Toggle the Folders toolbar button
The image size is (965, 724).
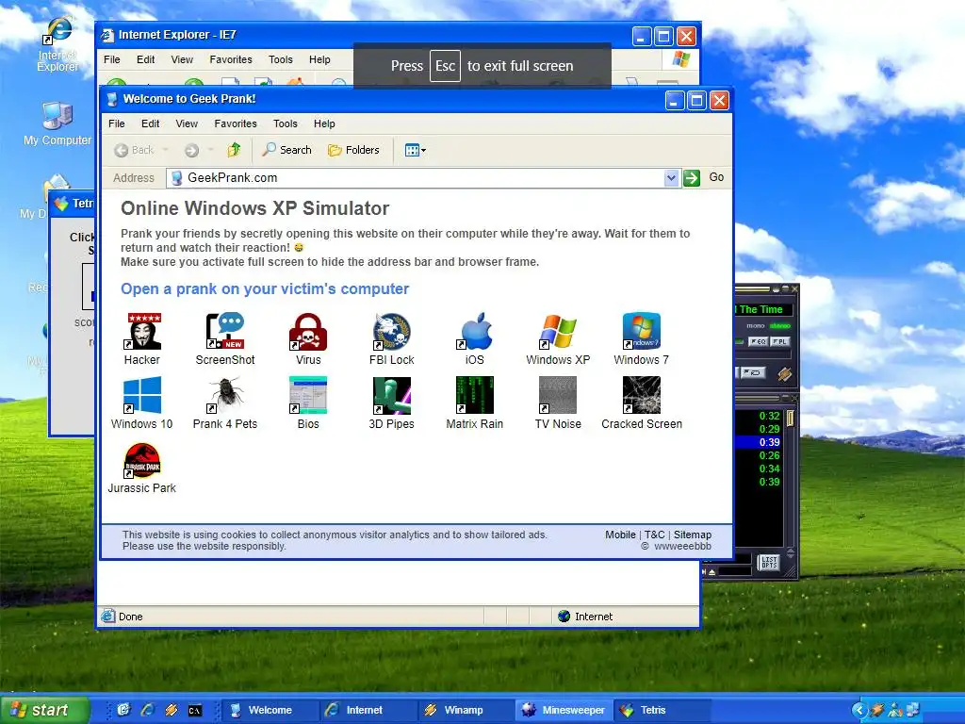[353, 150]
